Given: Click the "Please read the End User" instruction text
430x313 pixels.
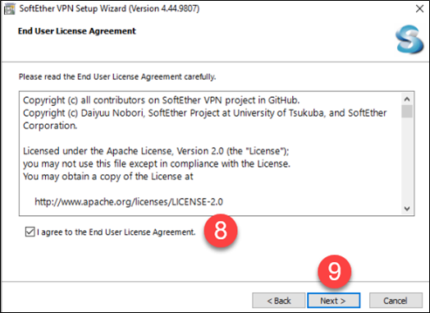Looking at the screenshot, I should (x=117, y=77).
